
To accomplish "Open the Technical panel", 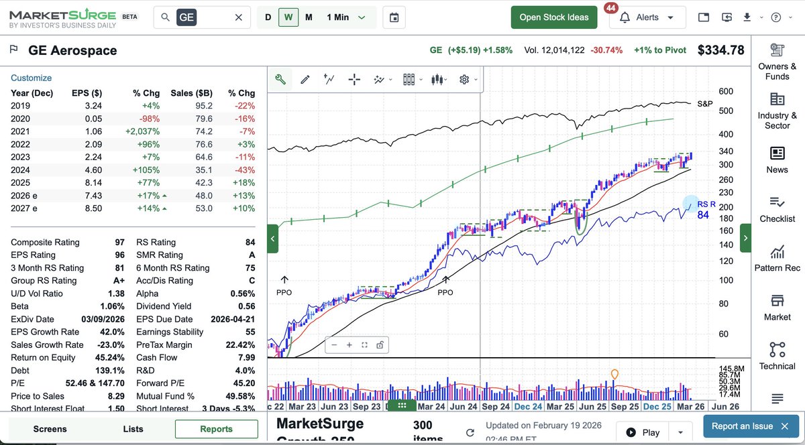I will pyautogui.click(x=777, y=357).
